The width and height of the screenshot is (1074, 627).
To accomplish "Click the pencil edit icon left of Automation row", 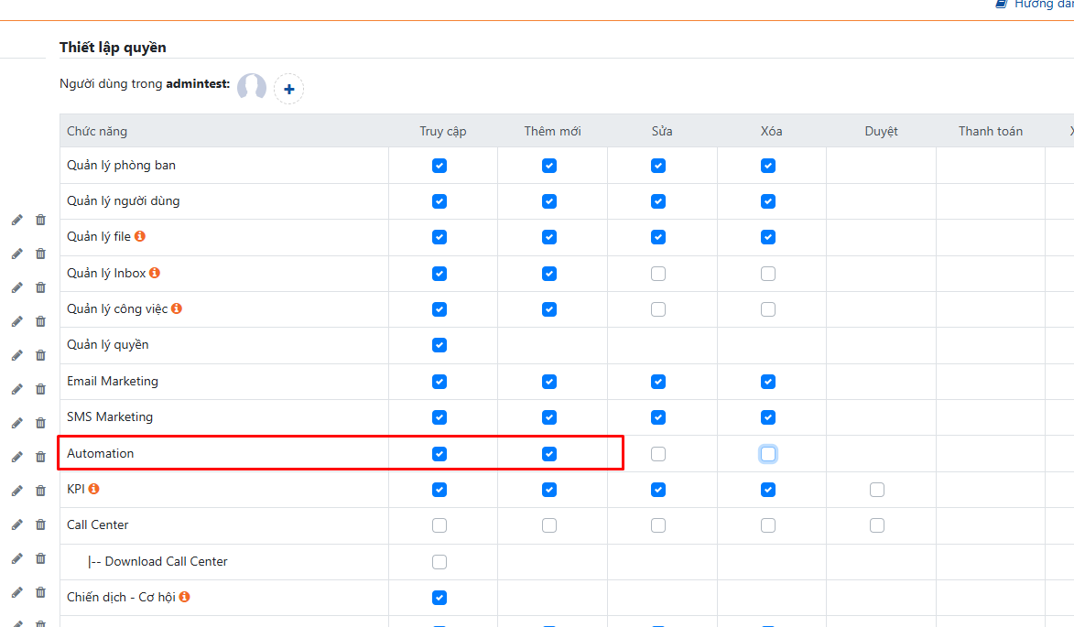I will click(x=16, y=457).
